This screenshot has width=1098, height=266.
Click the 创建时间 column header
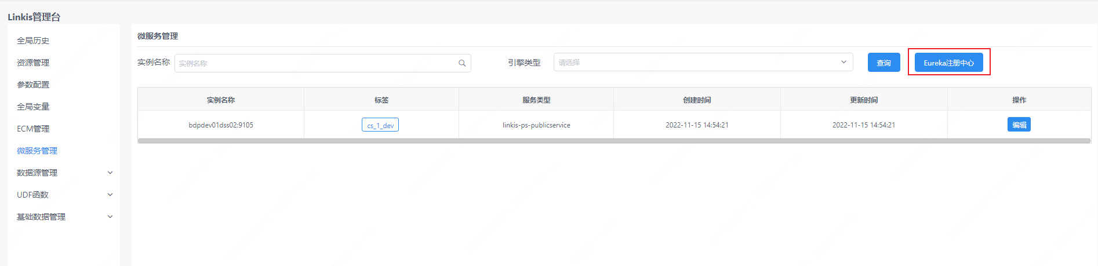(697, 100)
